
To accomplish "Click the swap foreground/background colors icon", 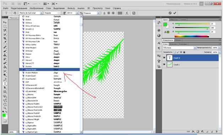I will pyautogui.click(x=6, y=112).
